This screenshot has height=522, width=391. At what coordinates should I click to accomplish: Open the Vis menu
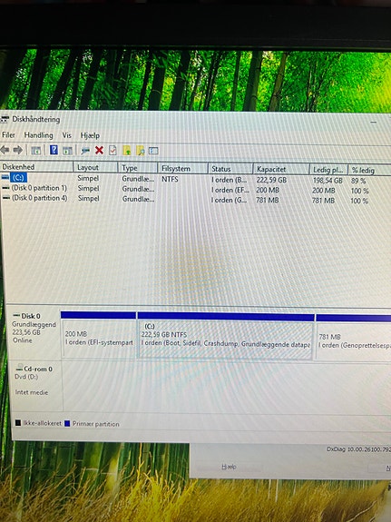[66, 135]
